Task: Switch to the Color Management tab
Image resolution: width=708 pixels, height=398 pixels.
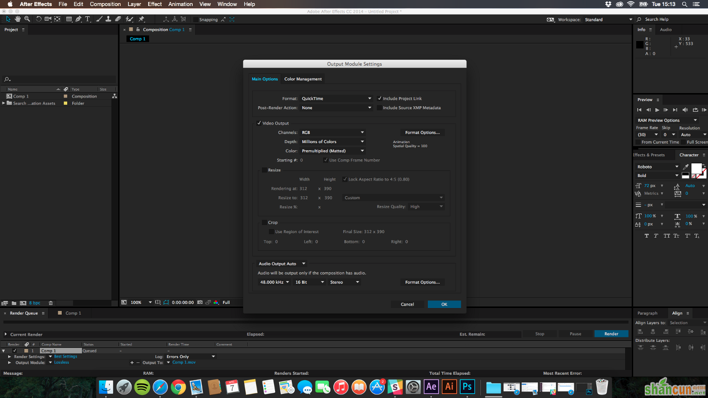Action: click(303, 79)
